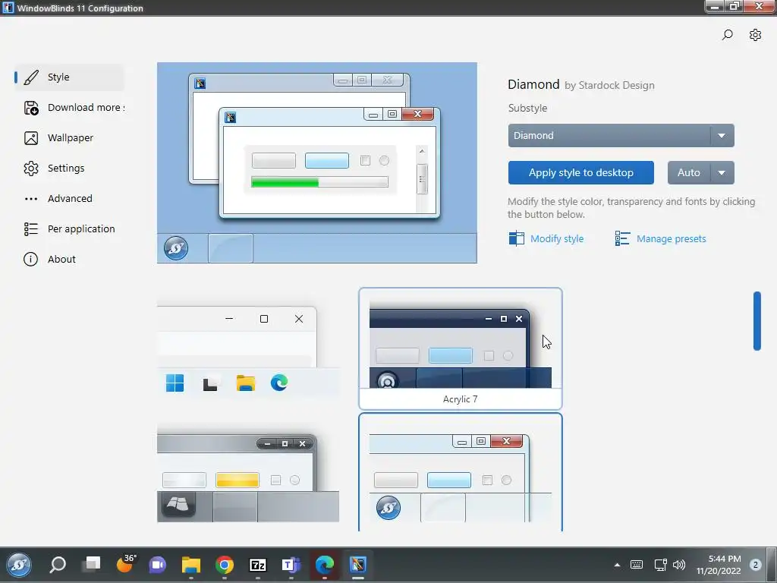The width and height of the screenshot is (777, 583).
Task: Open notification center badge showing 2
Action: (x=755, y=565)
